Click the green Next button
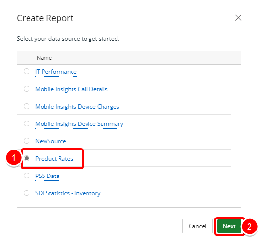Image resolution: width=264 pixels, height=245 pixels. click(x=229, y=226)
